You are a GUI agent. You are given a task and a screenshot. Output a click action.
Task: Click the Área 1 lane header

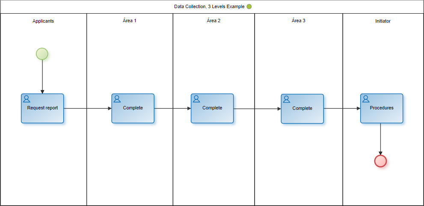[x=130, y=21]
